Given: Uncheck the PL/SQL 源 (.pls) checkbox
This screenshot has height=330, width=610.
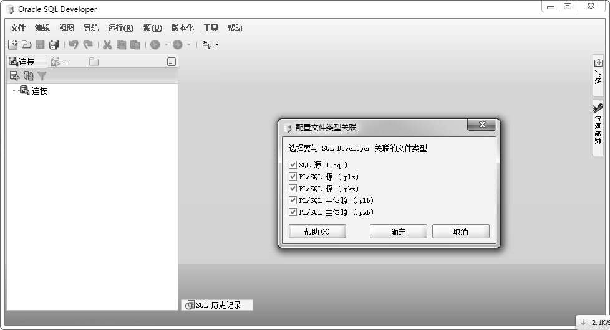Looking at the screenshot, I should [293, 177].
